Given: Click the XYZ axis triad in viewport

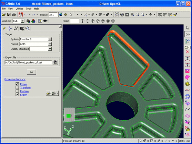Looking at the screenshot, I should pos(69,130).
